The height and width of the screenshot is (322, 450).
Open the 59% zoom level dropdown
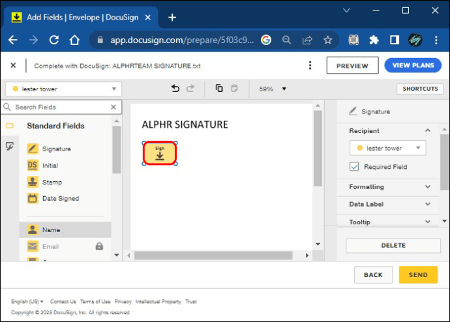tap(273, 89)
